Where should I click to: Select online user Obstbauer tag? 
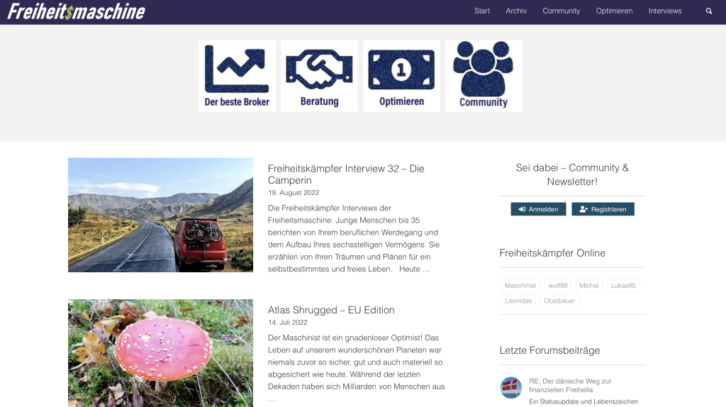(560, 301)
